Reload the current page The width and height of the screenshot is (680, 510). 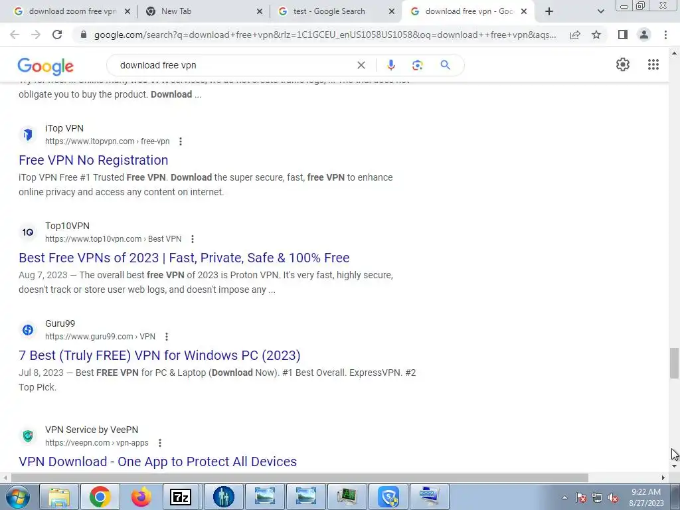[x=57, y=35]
